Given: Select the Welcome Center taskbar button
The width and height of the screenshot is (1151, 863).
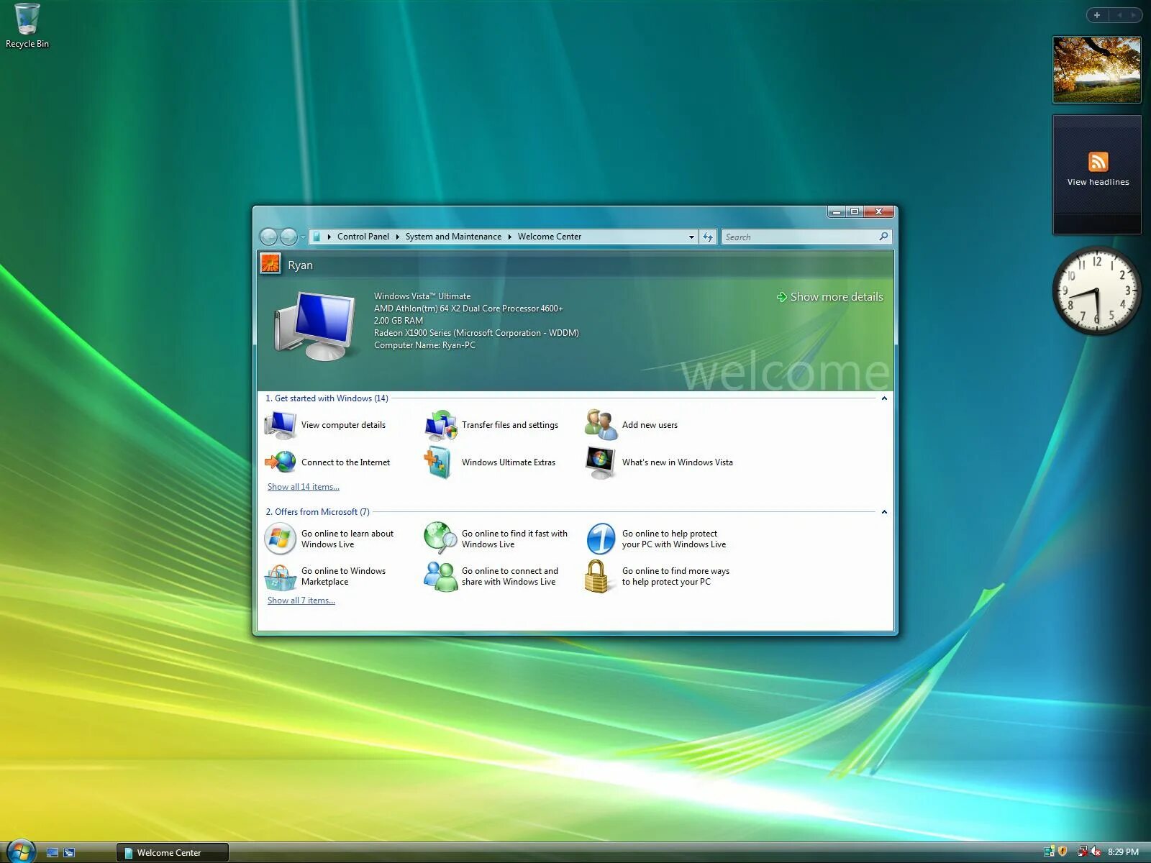Looking at the screenshot, I should click(x=173, y=852).
